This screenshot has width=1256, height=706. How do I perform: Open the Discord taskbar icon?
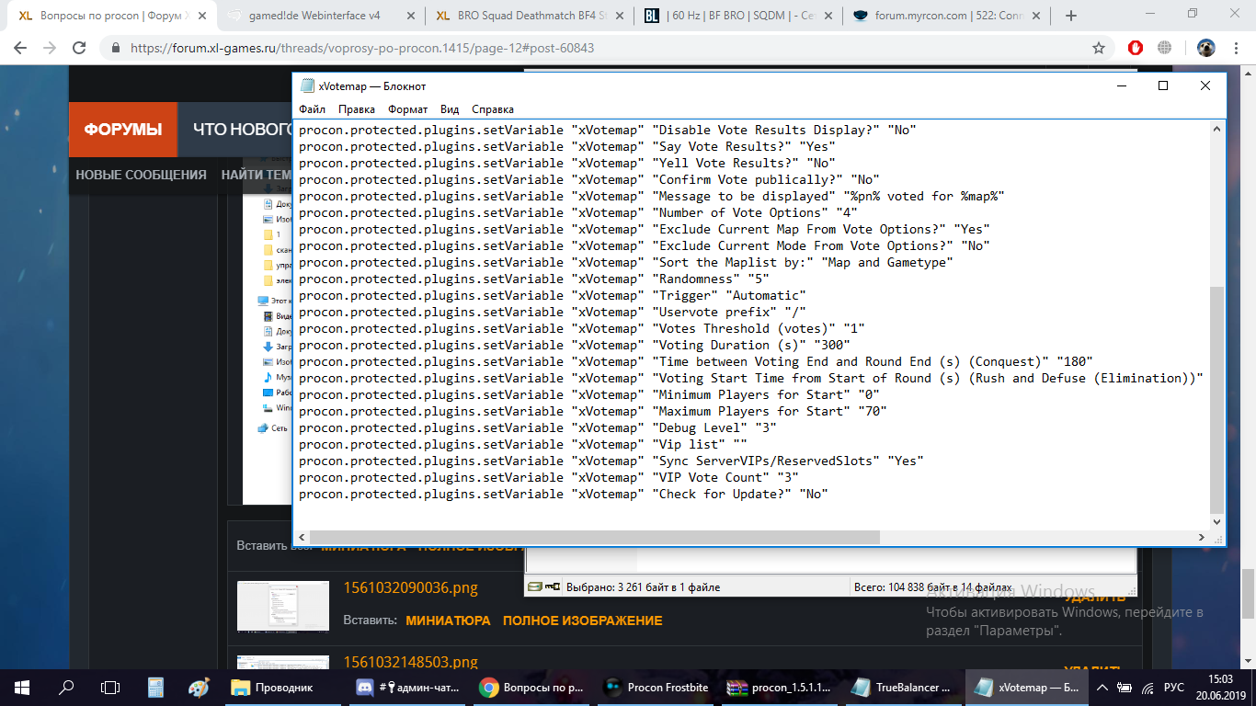[363, 687]
